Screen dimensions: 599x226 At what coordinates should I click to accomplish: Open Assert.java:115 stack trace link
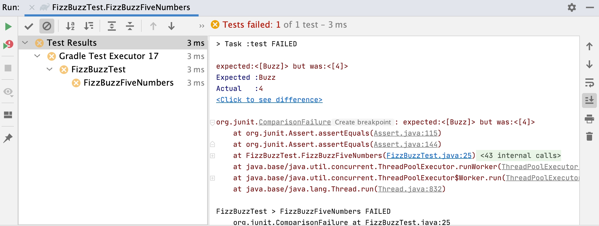click(x=406, y=133)
